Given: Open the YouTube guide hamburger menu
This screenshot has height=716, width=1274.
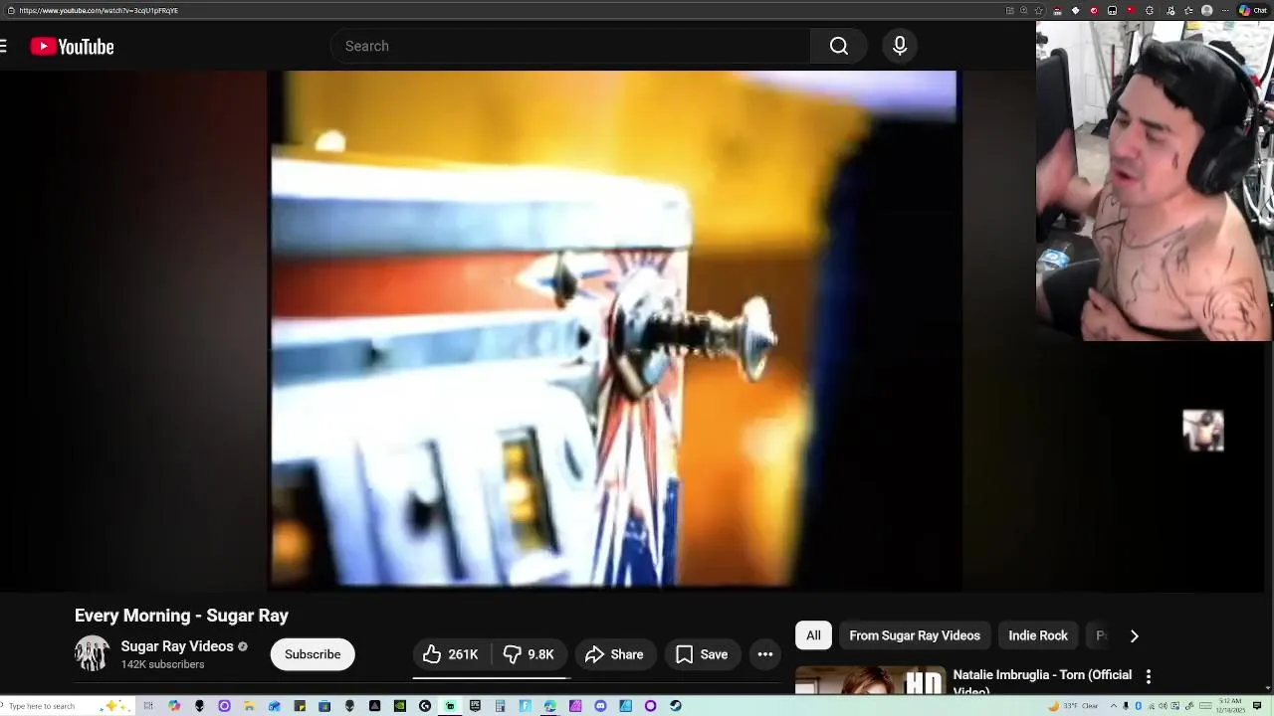Looking at the screenshot, I should click(x=3, y=46).
